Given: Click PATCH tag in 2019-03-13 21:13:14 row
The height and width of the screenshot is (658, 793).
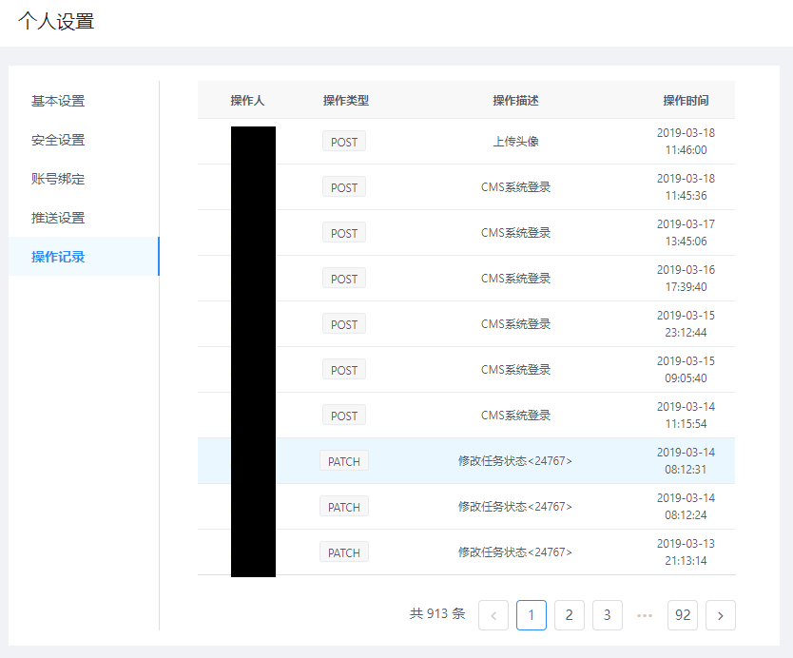Looking at the screenshot, I should click(344, 552).
